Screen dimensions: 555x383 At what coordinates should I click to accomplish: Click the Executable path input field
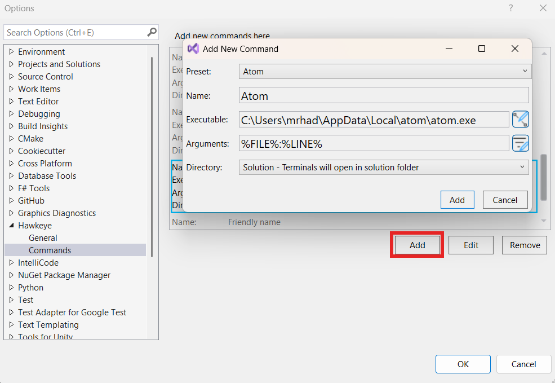(x=374, y=120)
